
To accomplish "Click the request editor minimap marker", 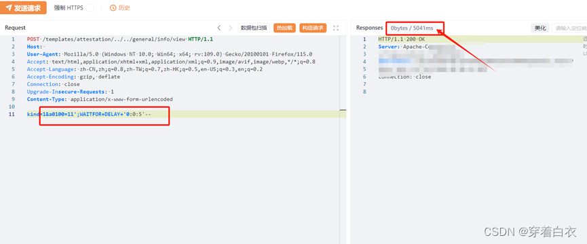I will [x=343, y=110].
